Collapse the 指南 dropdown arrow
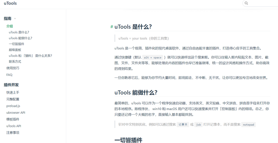This screenshot has width=278, height=143. [15, 19]
